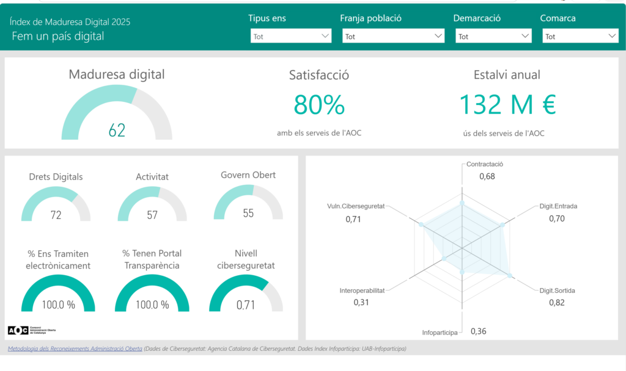The image size is (626, 371).
Task: Expand the Demarcació dropdown
Action: (493, 36)
